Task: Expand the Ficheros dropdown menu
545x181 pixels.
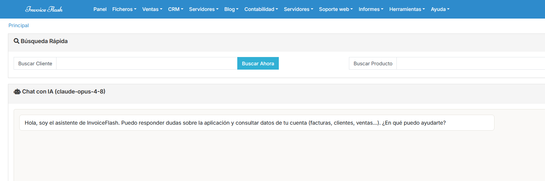Action: [124, 9]
